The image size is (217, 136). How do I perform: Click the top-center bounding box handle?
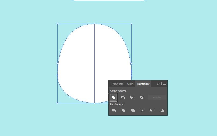point(94,24)
